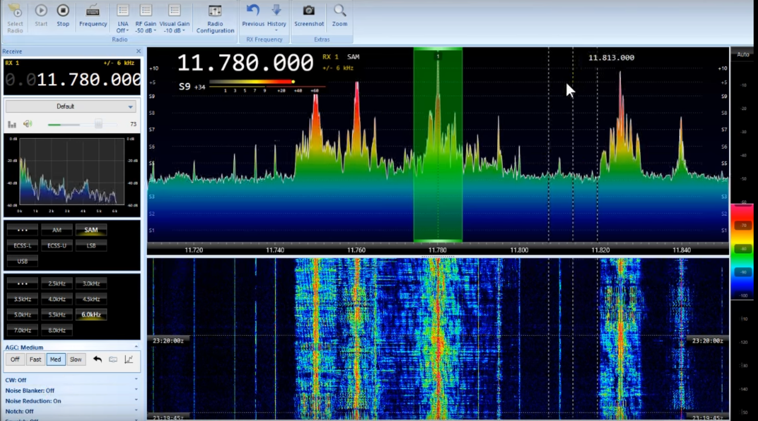Stop the radio with the Stop button
This screenshot has height=421, width=758.
63,16
